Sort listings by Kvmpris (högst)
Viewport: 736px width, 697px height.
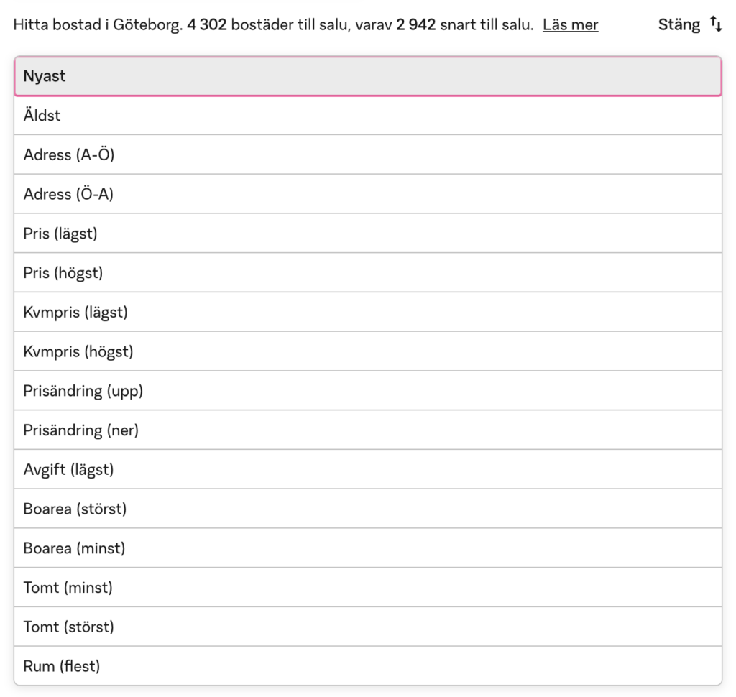tap(367, 351)
